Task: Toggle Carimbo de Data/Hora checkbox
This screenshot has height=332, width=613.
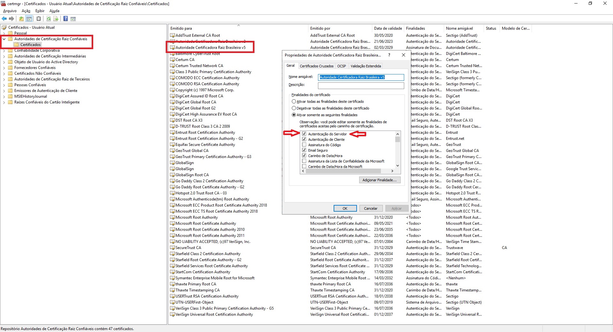Action: [x=304, y=155]
